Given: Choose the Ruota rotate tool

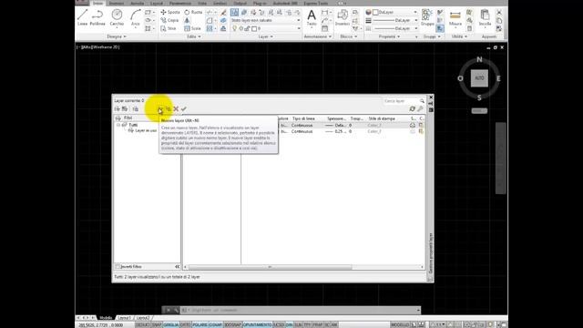Looking at the screenshot, I should [x=193, y=12].
